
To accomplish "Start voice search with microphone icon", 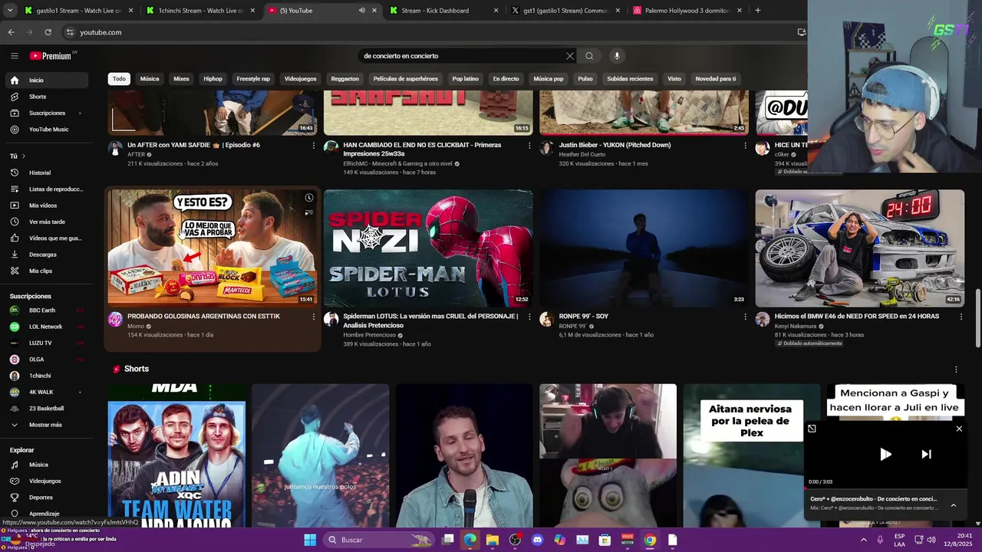I will tap(617, 56).
